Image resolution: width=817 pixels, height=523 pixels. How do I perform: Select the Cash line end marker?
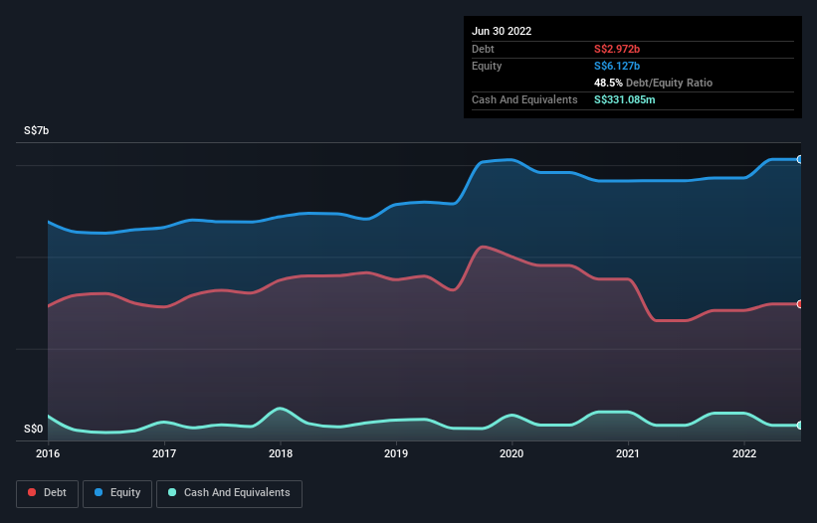[800, 426]
